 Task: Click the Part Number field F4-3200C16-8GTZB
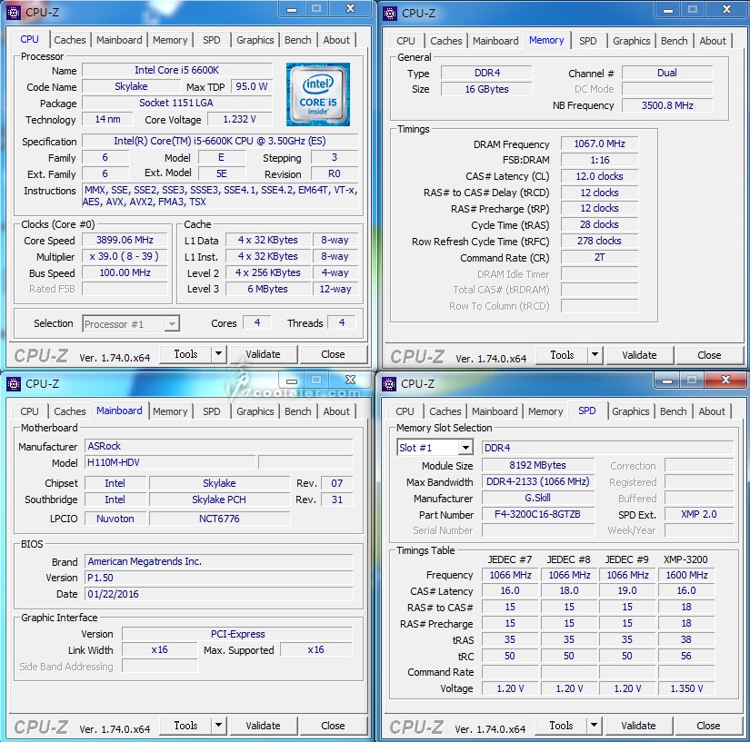(x=537, y=514)
